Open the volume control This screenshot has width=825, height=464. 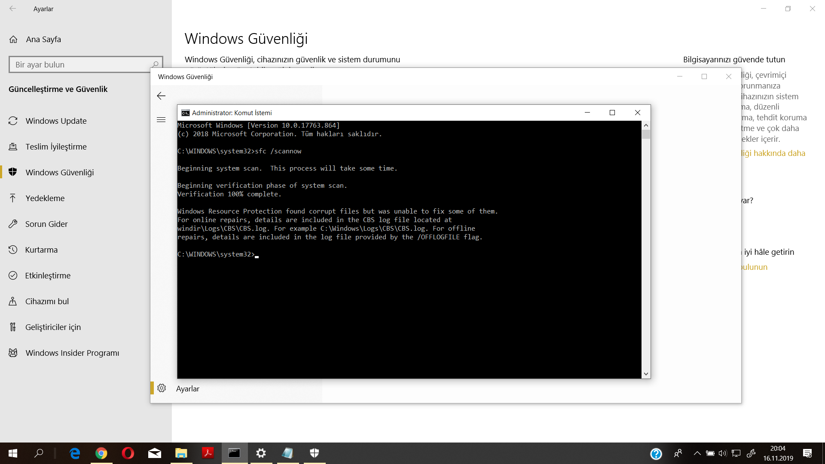pos(723,453)
